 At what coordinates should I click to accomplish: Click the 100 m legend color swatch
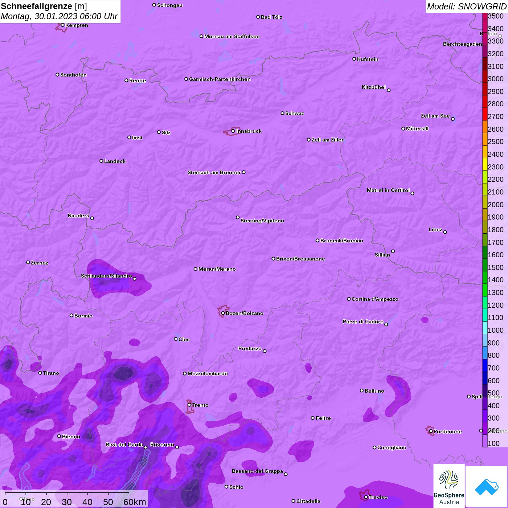click(485, 441)
